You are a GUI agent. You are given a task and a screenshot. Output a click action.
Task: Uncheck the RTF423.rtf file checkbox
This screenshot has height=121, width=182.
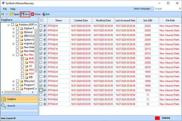(x=41, y=30)
